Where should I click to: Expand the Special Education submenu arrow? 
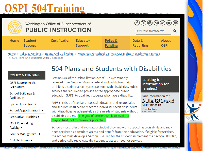tap(35, 104)
